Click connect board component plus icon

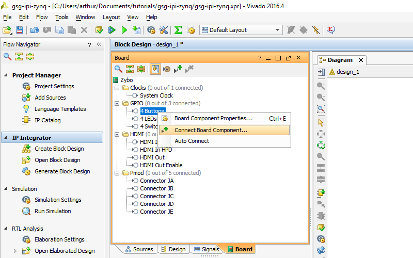[178, 69]
